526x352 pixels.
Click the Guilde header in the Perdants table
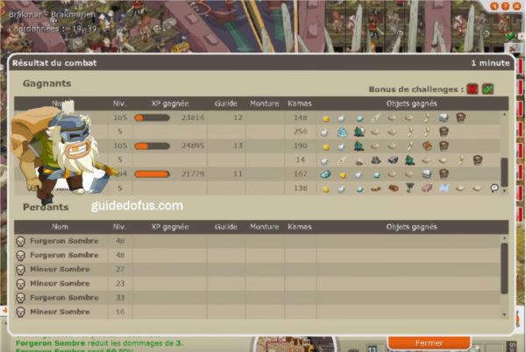[x=226, y=227]
